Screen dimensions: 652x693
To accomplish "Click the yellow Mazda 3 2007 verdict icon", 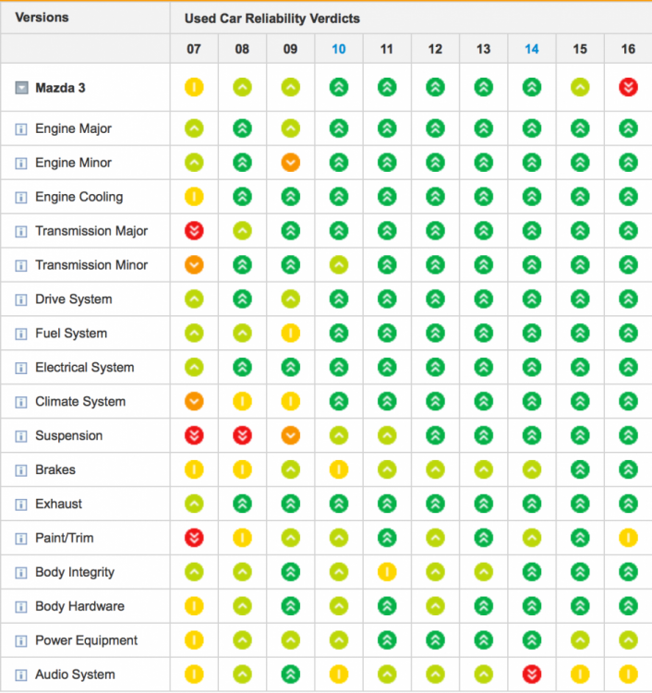I will click(194, 88).
